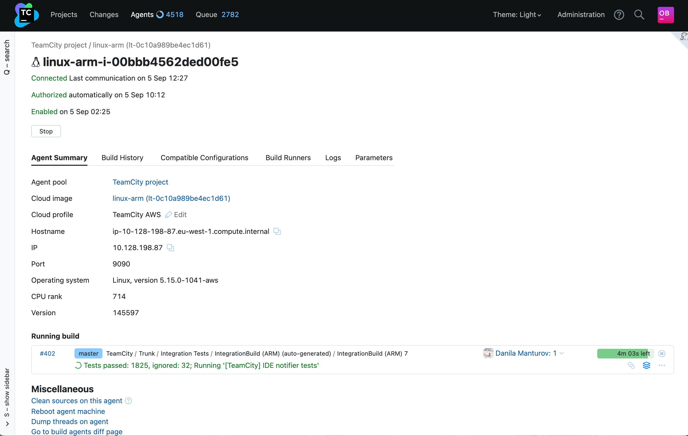Open the OB user avatar menu

click(x=665, y=14)
